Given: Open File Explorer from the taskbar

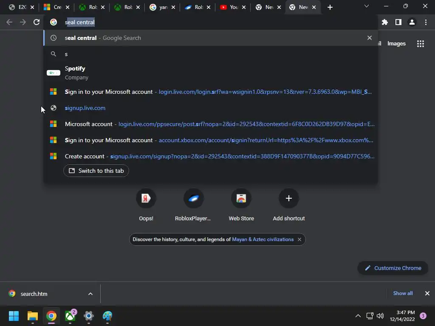Looking at the screenshot, I should (x=32, y=316).
